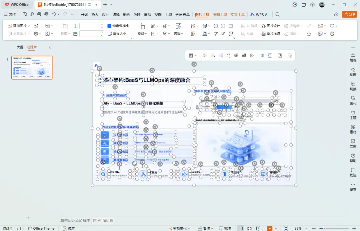The image size is (360, 231).
Task: Click the zoom in plus button
Action: click(x=354, y=228)
